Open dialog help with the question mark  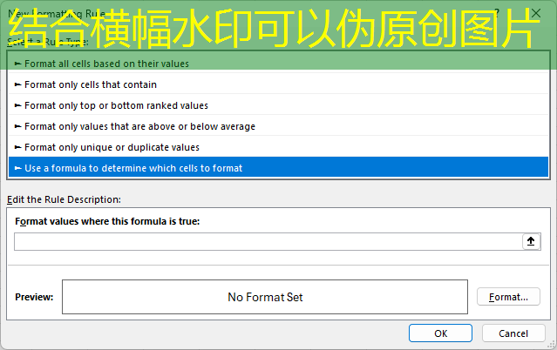tap(497, 11)
